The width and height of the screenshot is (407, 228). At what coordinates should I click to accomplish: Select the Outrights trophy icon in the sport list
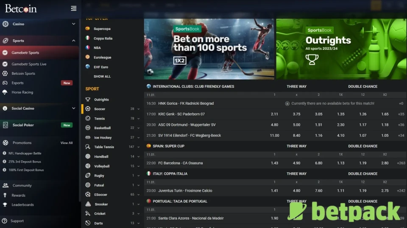(x=88, y=100)
